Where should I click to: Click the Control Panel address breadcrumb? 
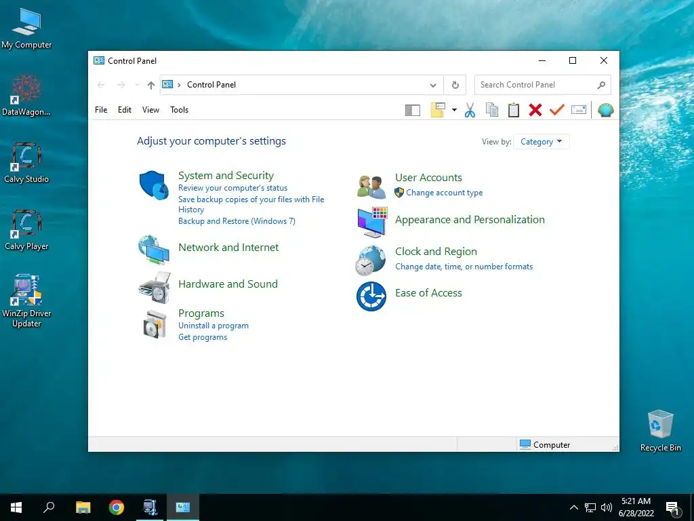tap(211, 85)
